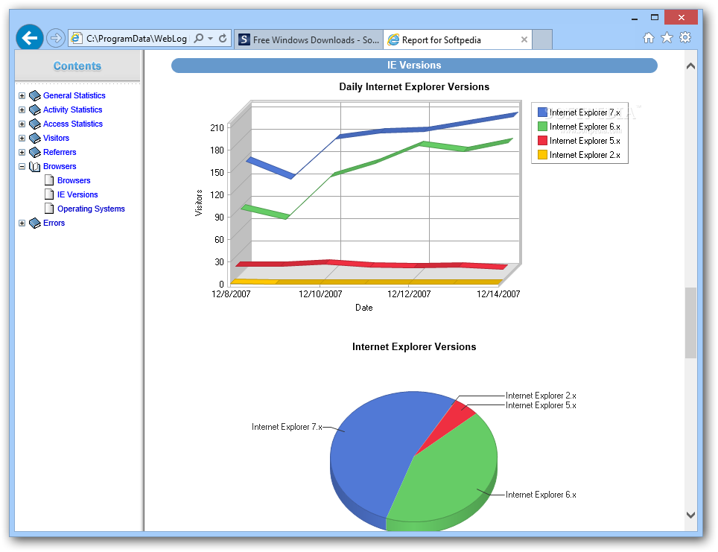The width and height of the screenshot is (718, 552).
Task: Click the green Internet Explorer 6.x legend swatch
Action: point(543,127)
